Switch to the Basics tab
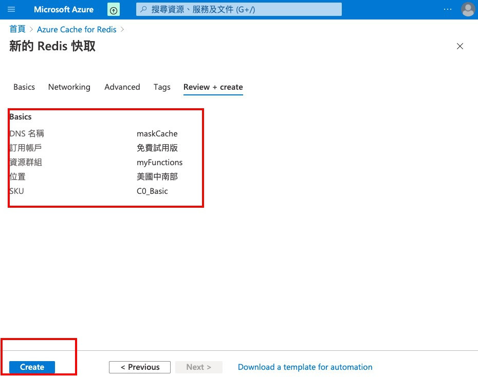Viewport: 478px width, 377px height. (24, 87)
